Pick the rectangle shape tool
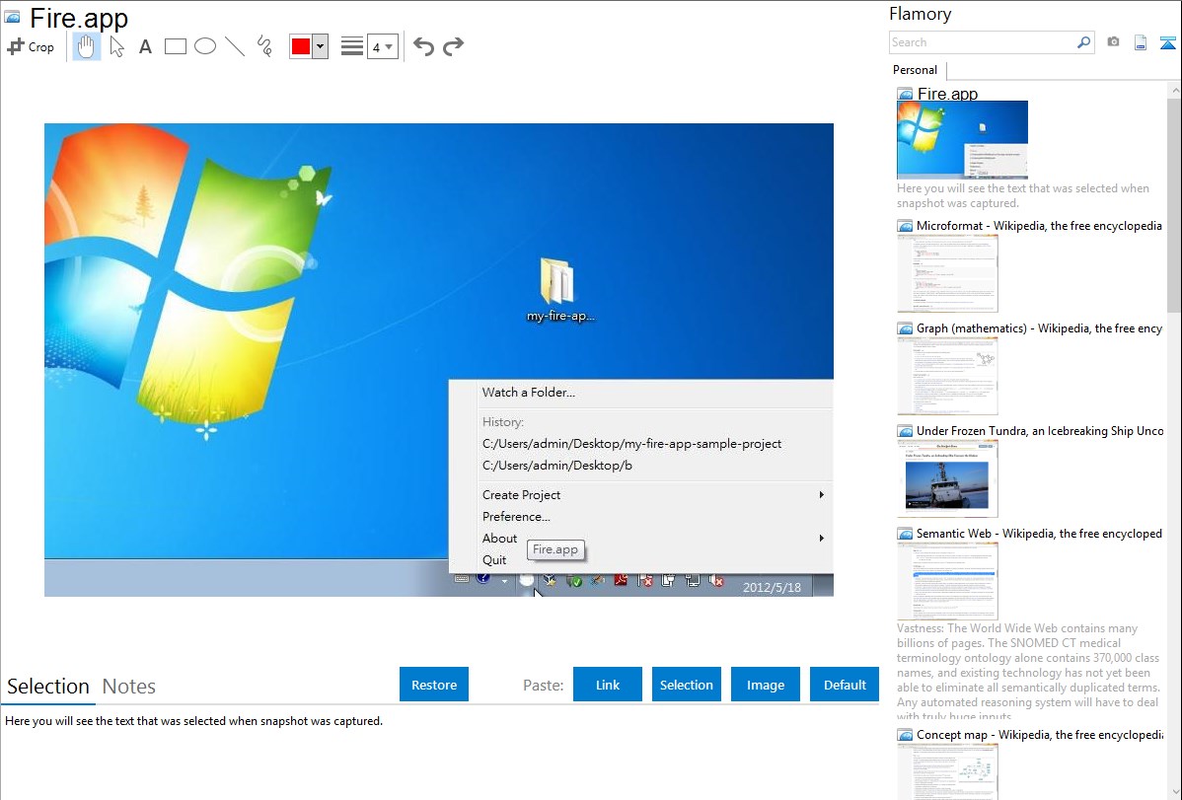The image size is (1182, 800). coord(175,46)
